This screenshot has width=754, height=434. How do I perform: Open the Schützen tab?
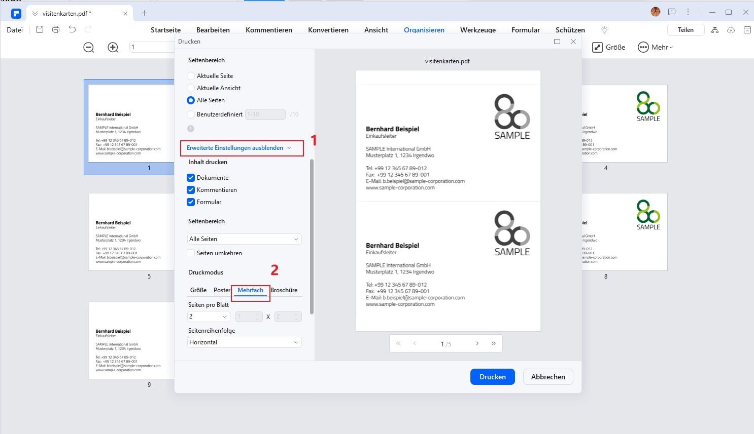click(x=570, y=30)
